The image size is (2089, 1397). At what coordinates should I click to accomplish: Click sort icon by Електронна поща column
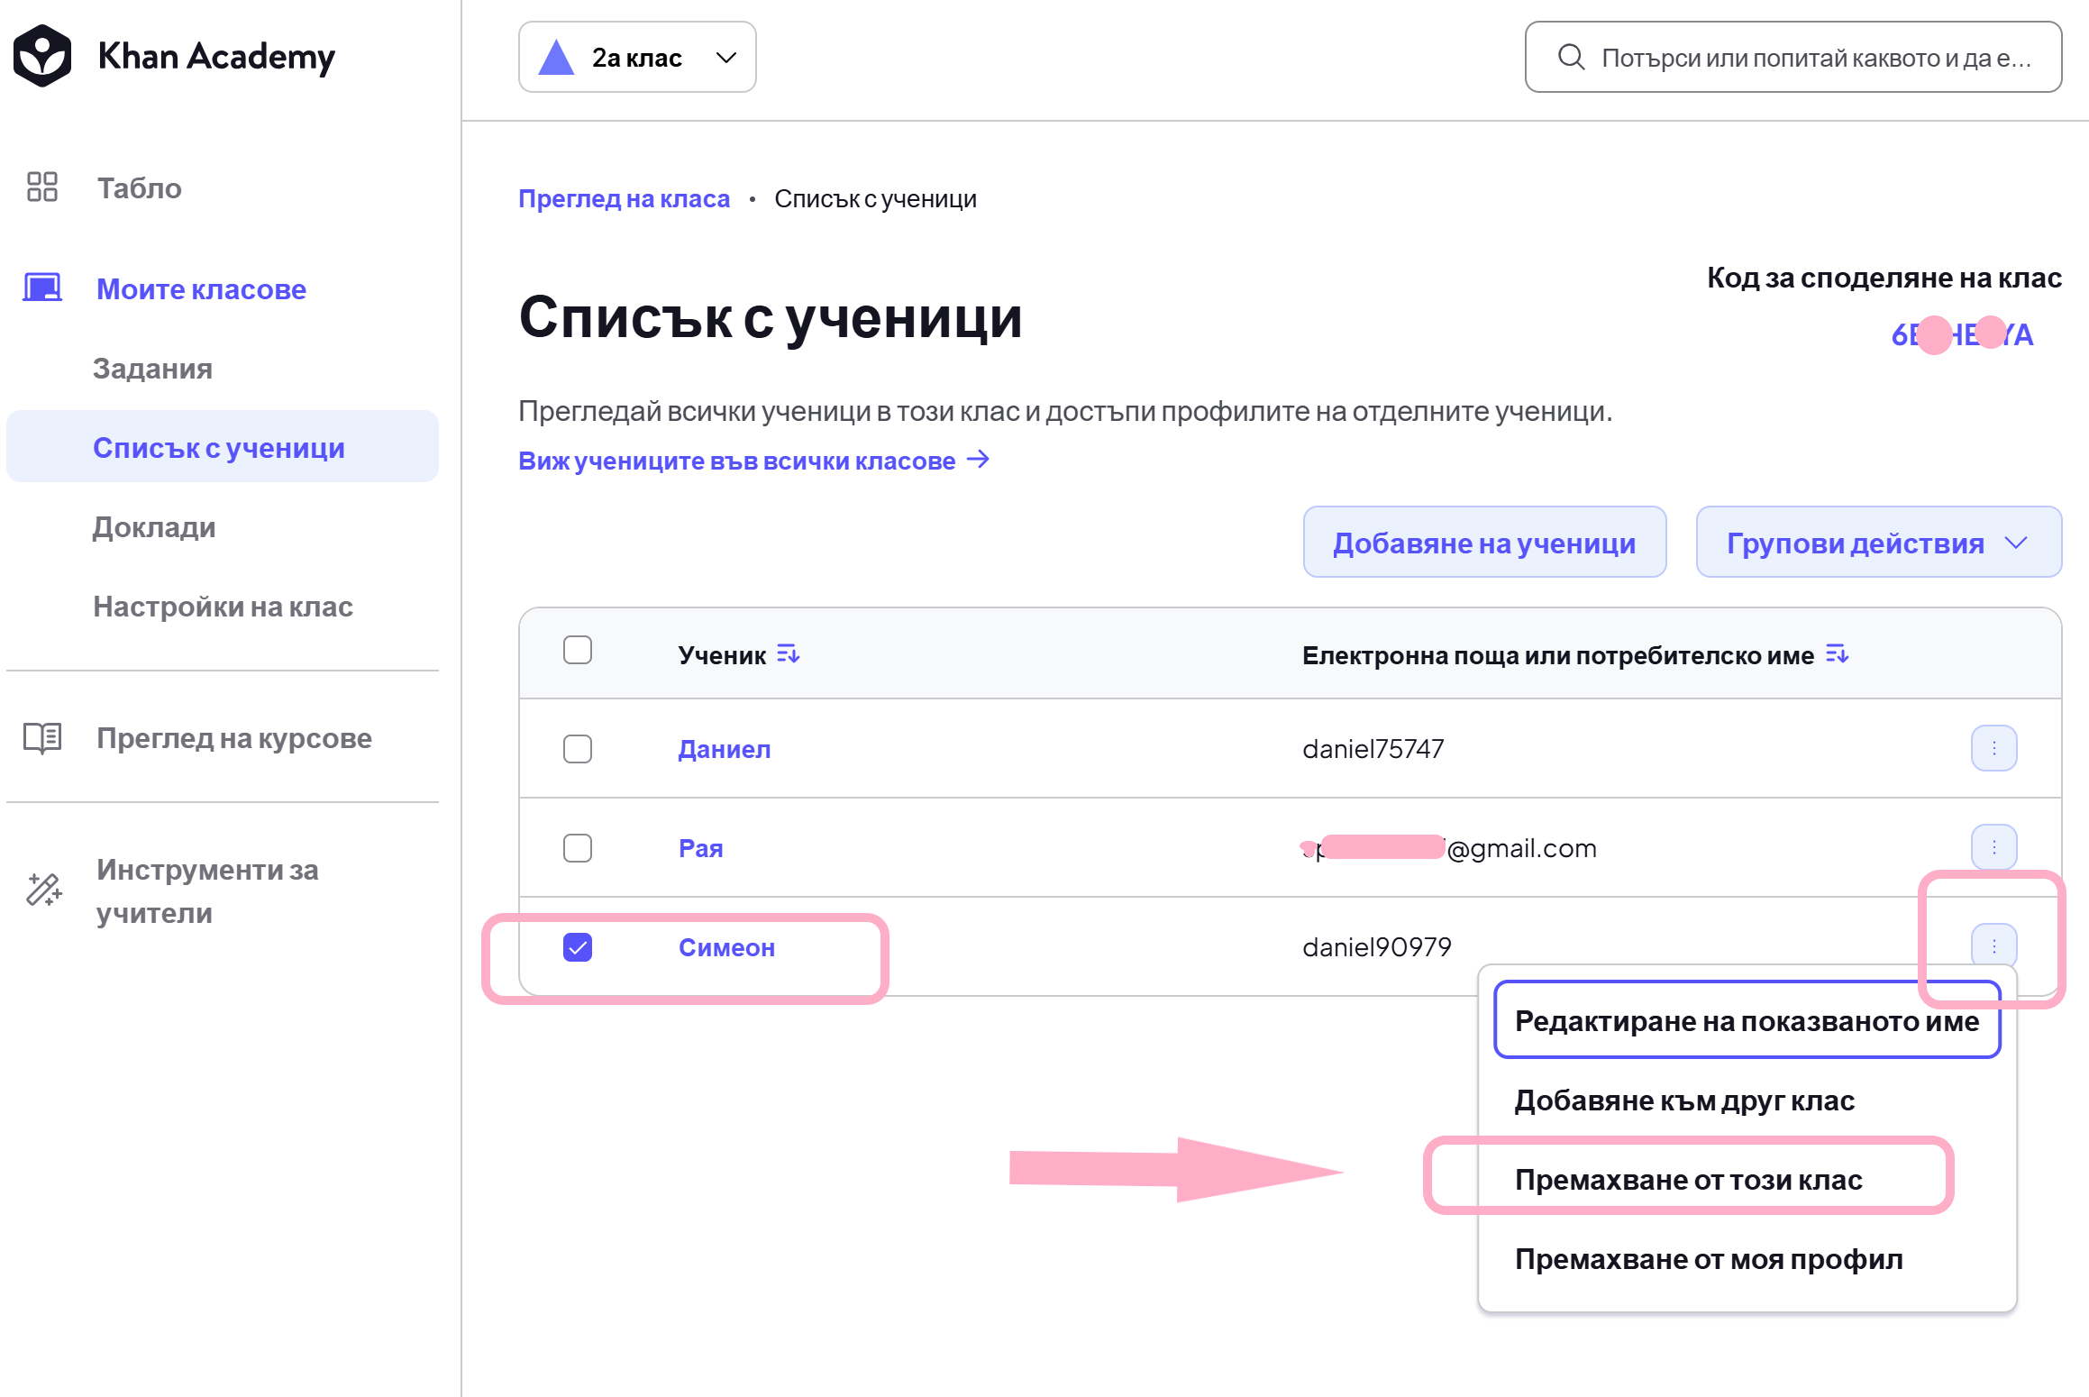[x=1837, y=654]
